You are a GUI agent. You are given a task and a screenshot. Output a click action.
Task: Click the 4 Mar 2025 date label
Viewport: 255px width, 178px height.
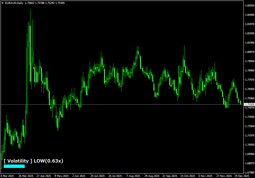[7, 175]
